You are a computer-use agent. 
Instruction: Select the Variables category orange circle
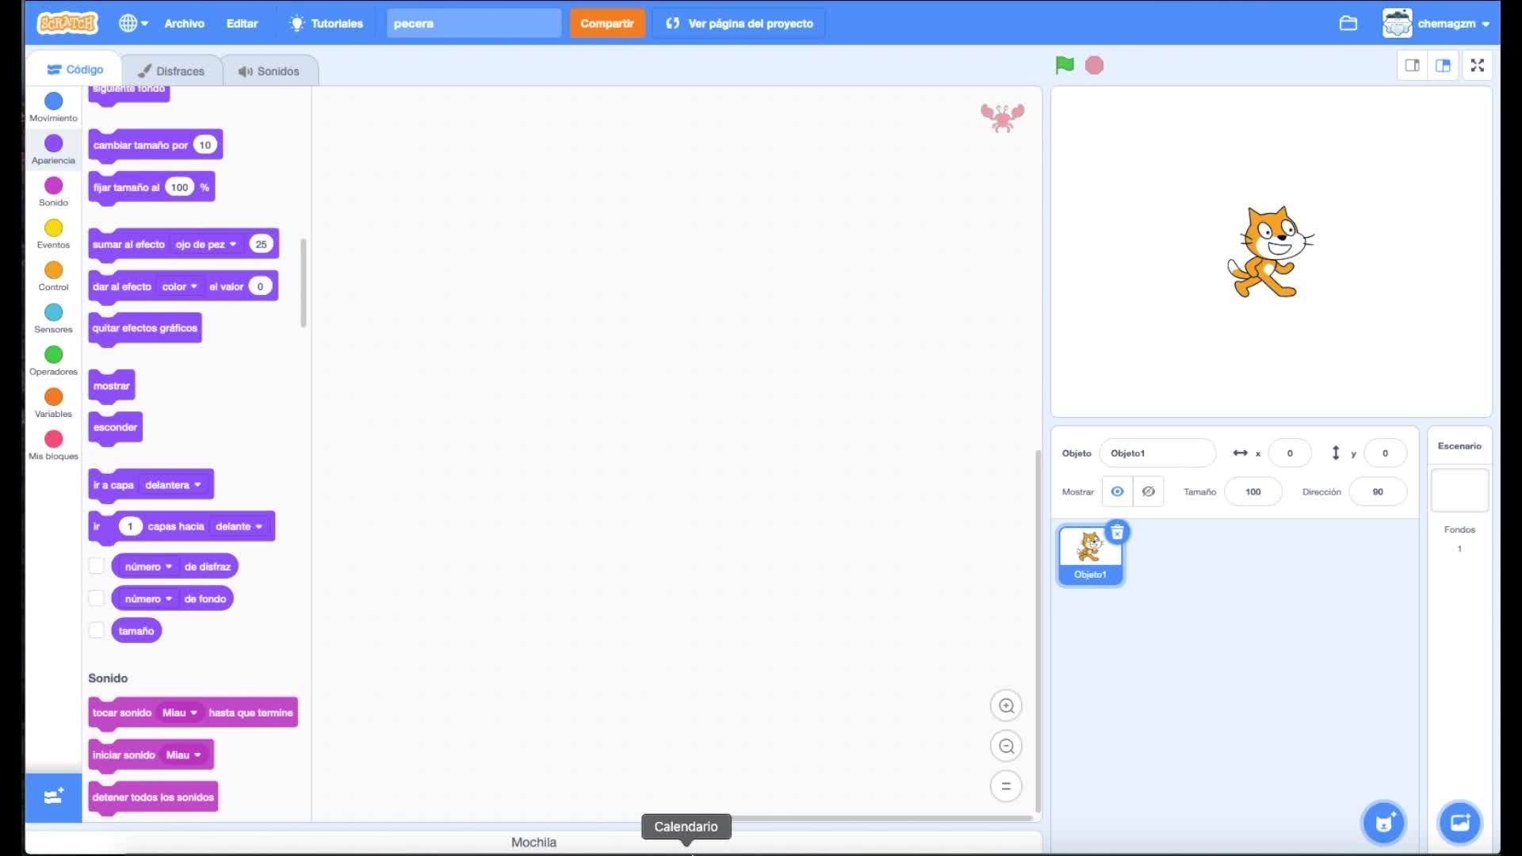[x=53, y=396]
